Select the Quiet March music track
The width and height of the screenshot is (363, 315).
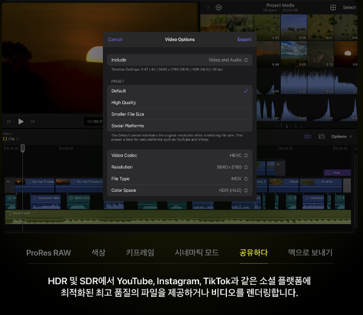(178, 217)
